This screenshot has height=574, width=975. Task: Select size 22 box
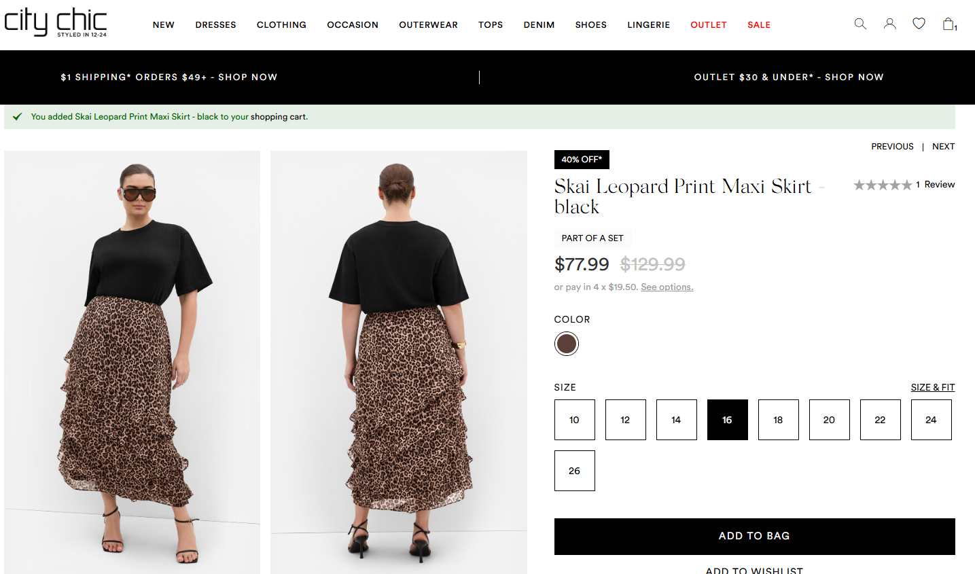880,420
